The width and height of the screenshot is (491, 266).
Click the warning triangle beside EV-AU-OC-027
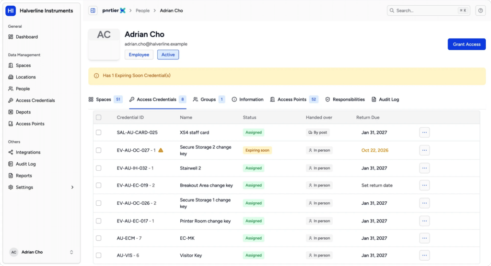tap(161, 150)
